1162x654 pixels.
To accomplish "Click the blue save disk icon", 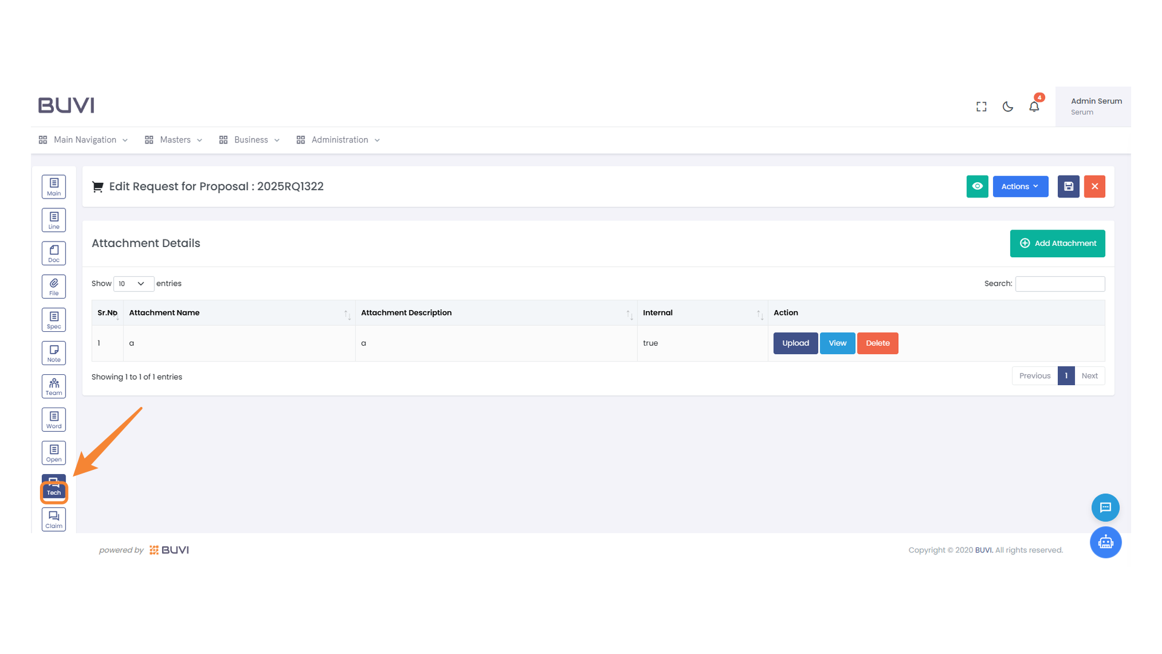I will pyautogui.click(x=1068, y=187).
